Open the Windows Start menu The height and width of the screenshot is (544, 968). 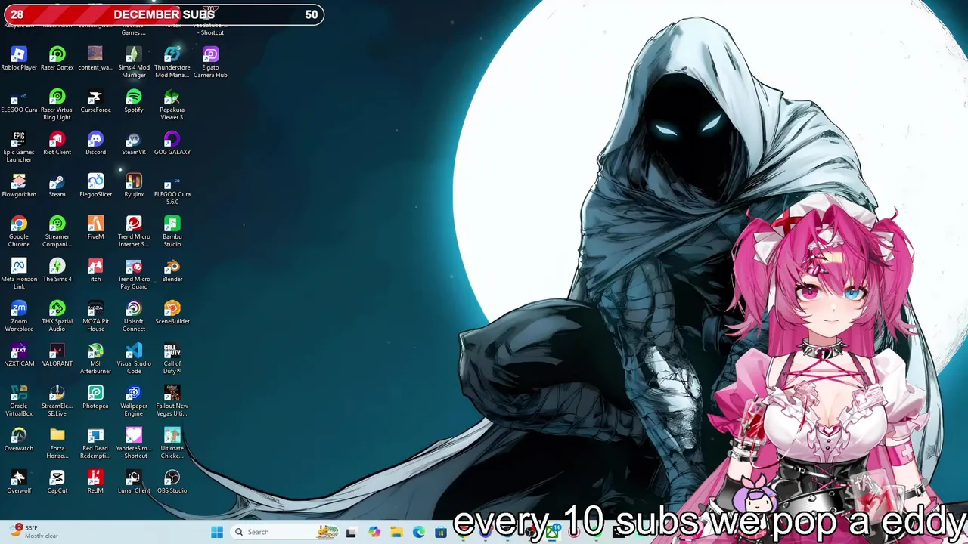click(217, 532)
